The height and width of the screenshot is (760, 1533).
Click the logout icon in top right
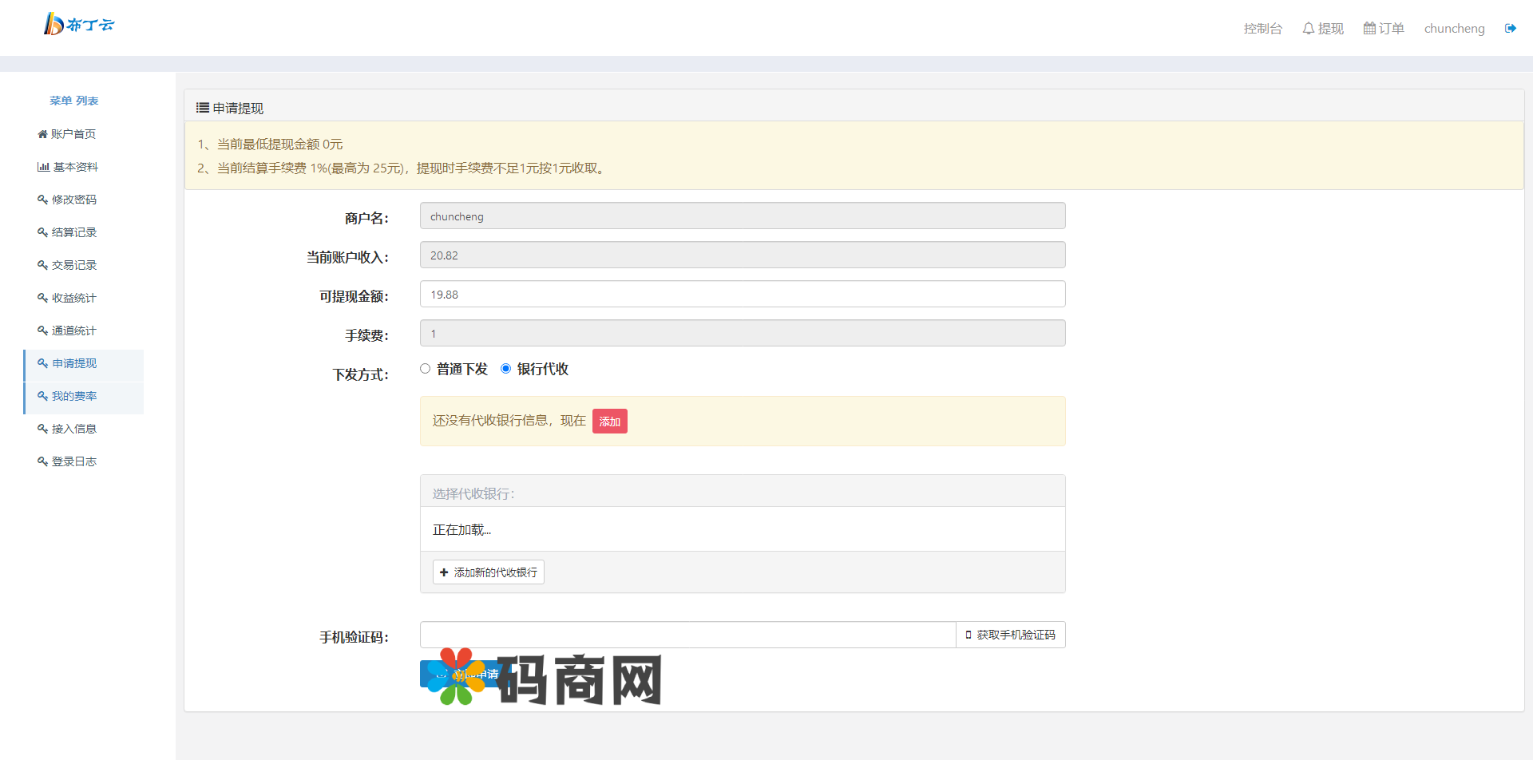tap(1510, 29)
